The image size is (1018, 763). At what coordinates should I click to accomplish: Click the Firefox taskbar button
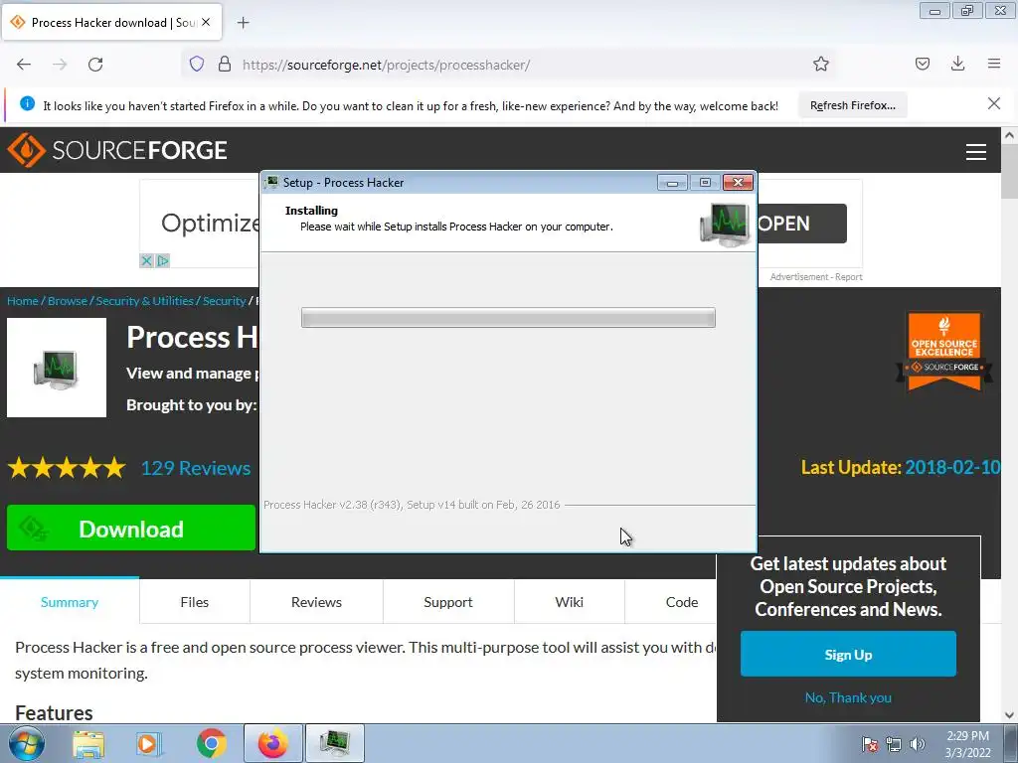272,743
